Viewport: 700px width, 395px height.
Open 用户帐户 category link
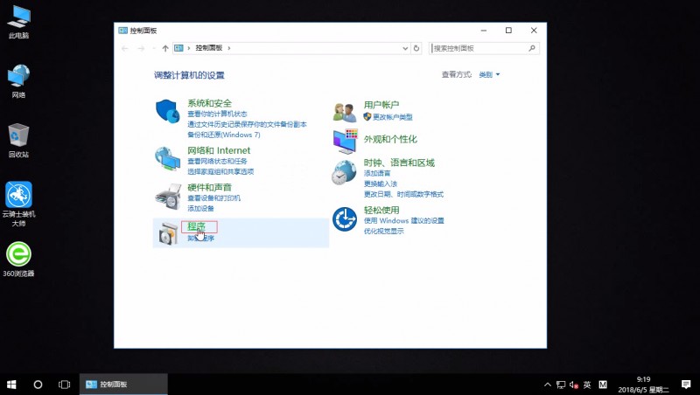click(381, 105)
